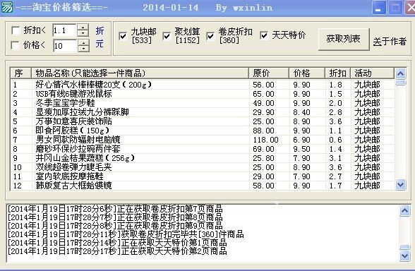
Task: Select row 冬季宝宝学步鞋
Action: pos(203,103)
